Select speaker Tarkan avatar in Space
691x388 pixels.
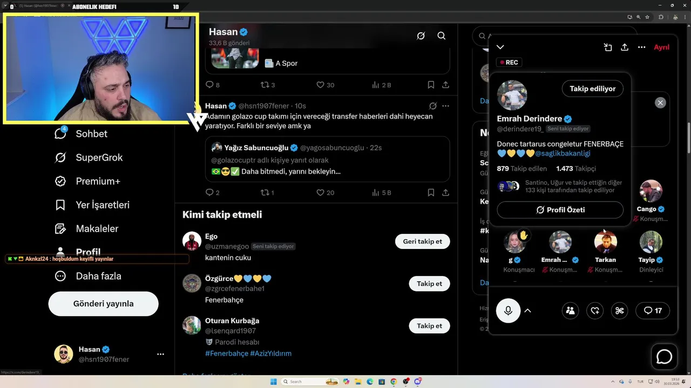click(606, 242)
